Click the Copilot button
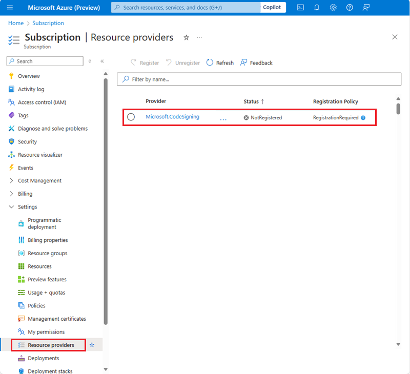The width and height of the screenshot is (410, 374). [x=272, y=7]
